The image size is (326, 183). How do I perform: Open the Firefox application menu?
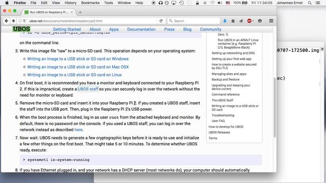click(20, 3)
